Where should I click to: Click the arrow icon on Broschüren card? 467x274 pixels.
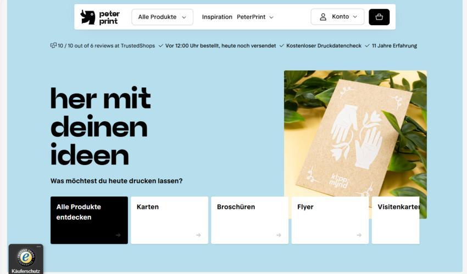(279, 235)
